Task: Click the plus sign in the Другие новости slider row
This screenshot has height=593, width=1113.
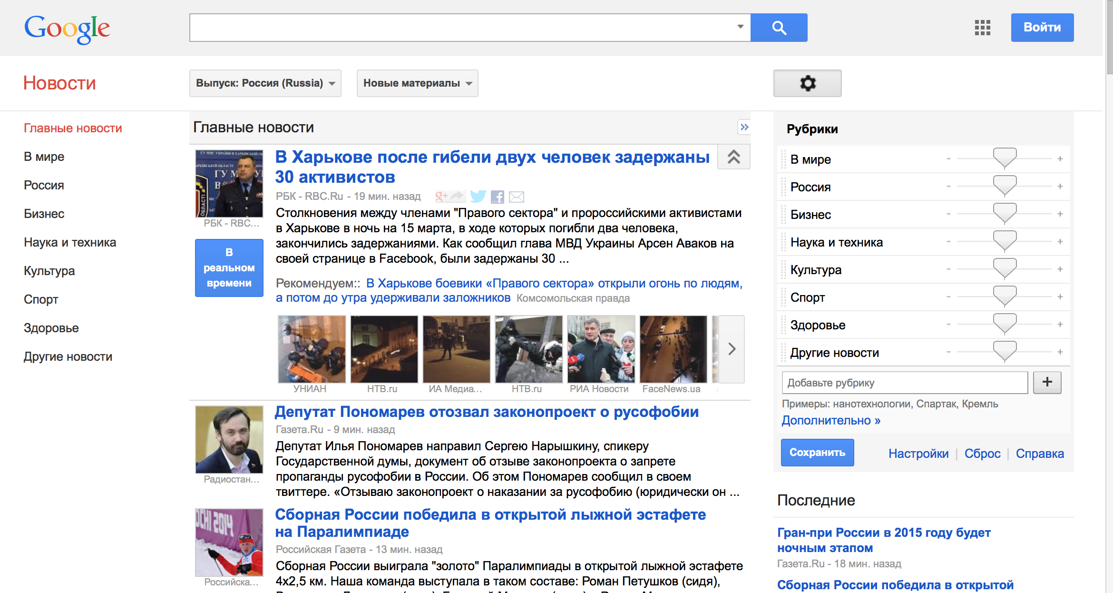Action: tap(1060, 352)
